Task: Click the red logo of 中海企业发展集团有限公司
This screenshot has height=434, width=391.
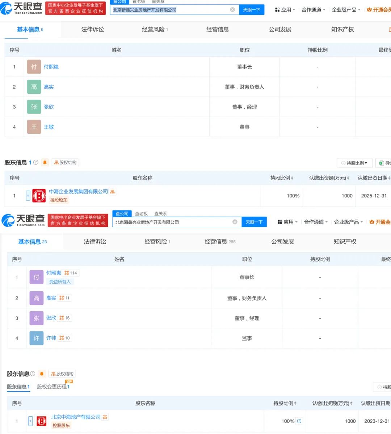Action: (39, 196)
